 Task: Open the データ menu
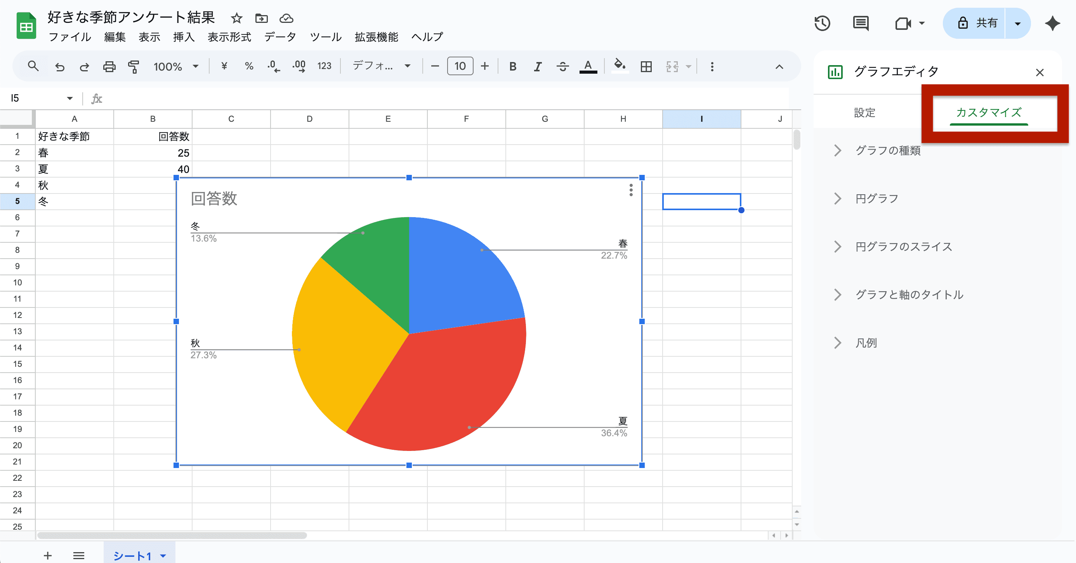(280, 37)
